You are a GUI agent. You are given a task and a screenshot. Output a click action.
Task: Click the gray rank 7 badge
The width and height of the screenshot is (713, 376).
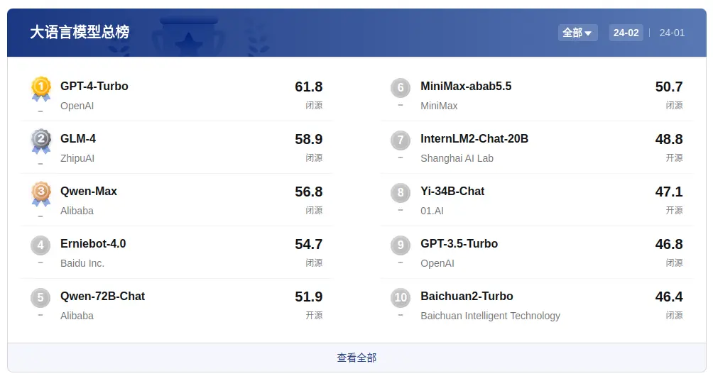(401, 140)
